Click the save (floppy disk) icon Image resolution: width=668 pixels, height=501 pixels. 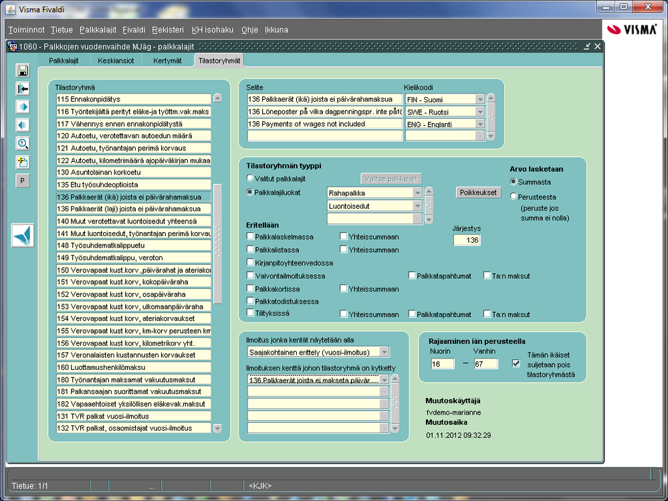[x=23, y=70]
